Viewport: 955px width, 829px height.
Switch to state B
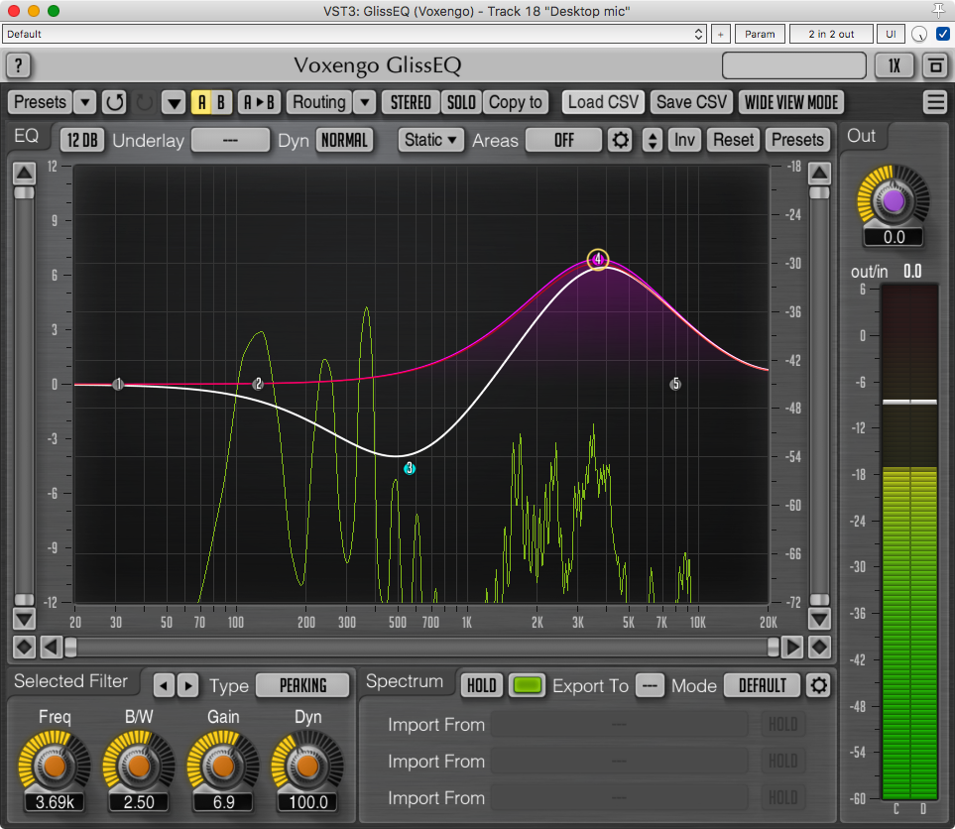pos(221,102)
